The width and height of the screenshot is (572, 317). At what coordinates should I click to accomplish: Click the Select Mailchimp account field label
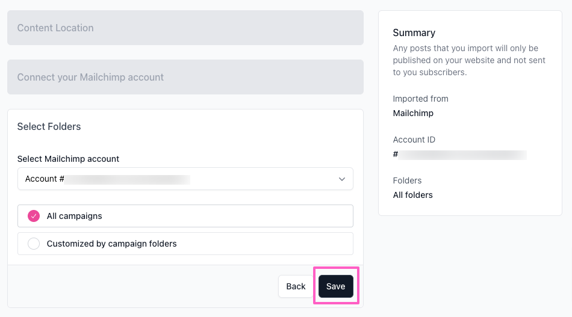[x=68, y=159]
